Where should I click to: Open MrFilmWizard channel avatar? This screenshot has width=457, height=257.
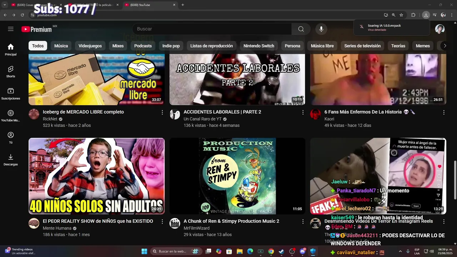[x=175, y=223]
